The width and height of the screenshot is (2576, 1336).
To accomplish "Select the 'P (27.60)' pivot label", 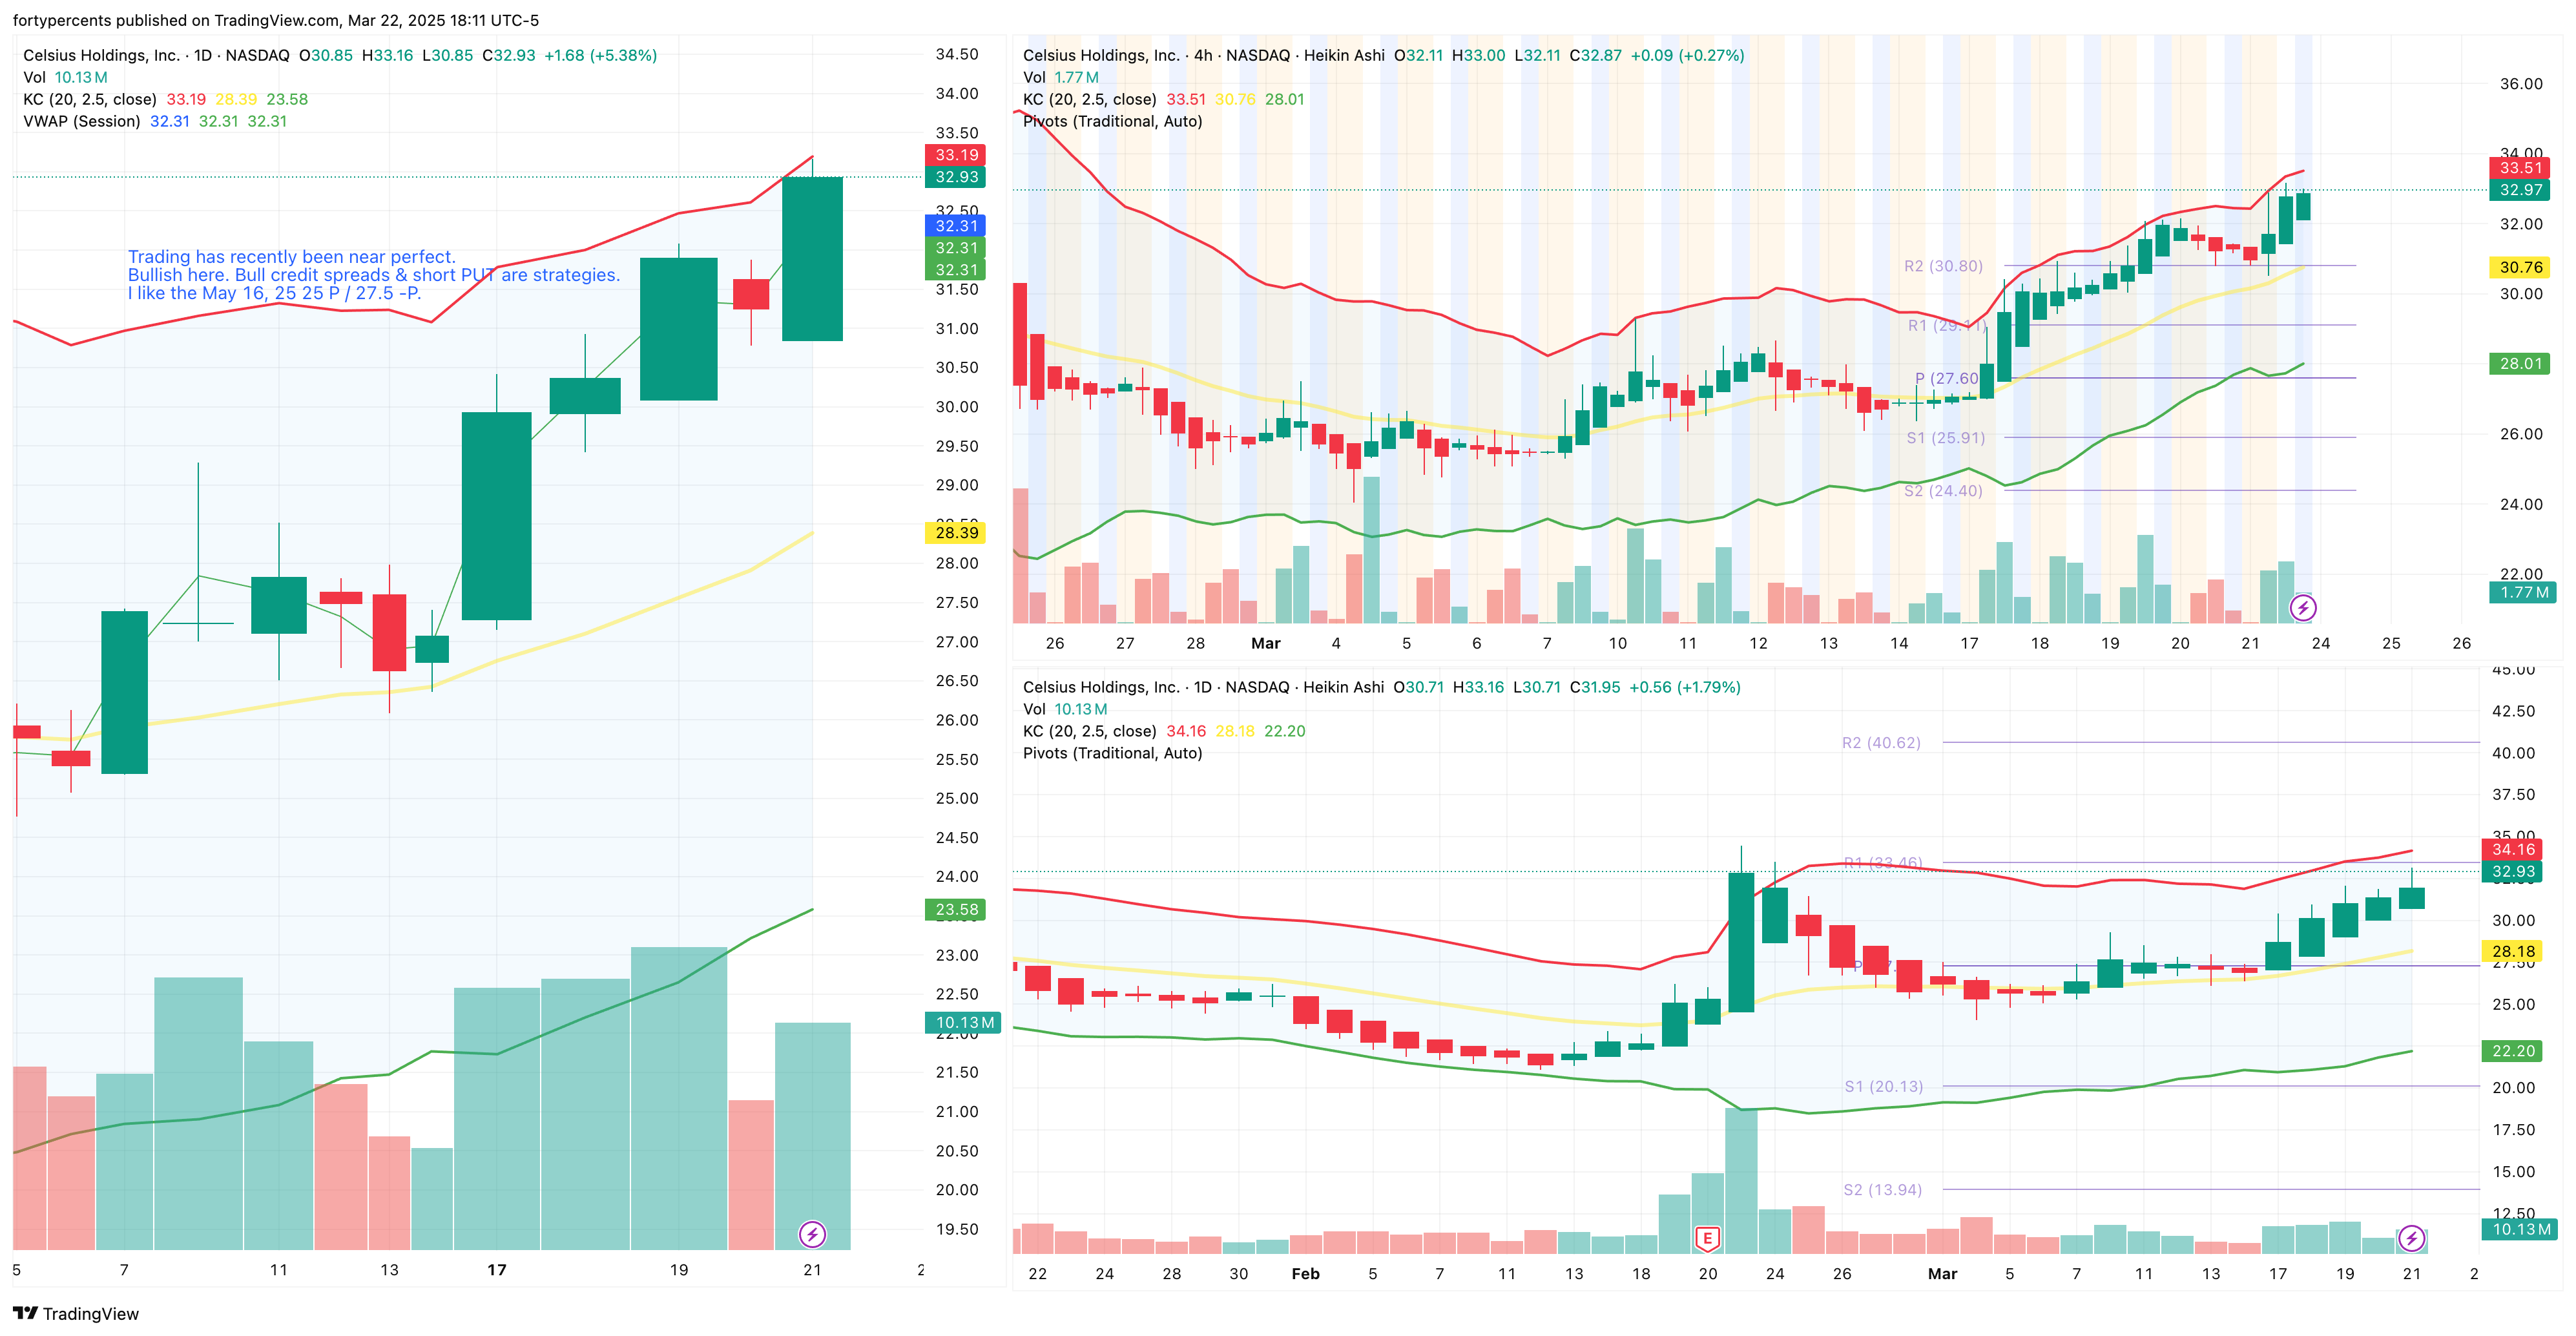I will click(x=1946, y=378).
